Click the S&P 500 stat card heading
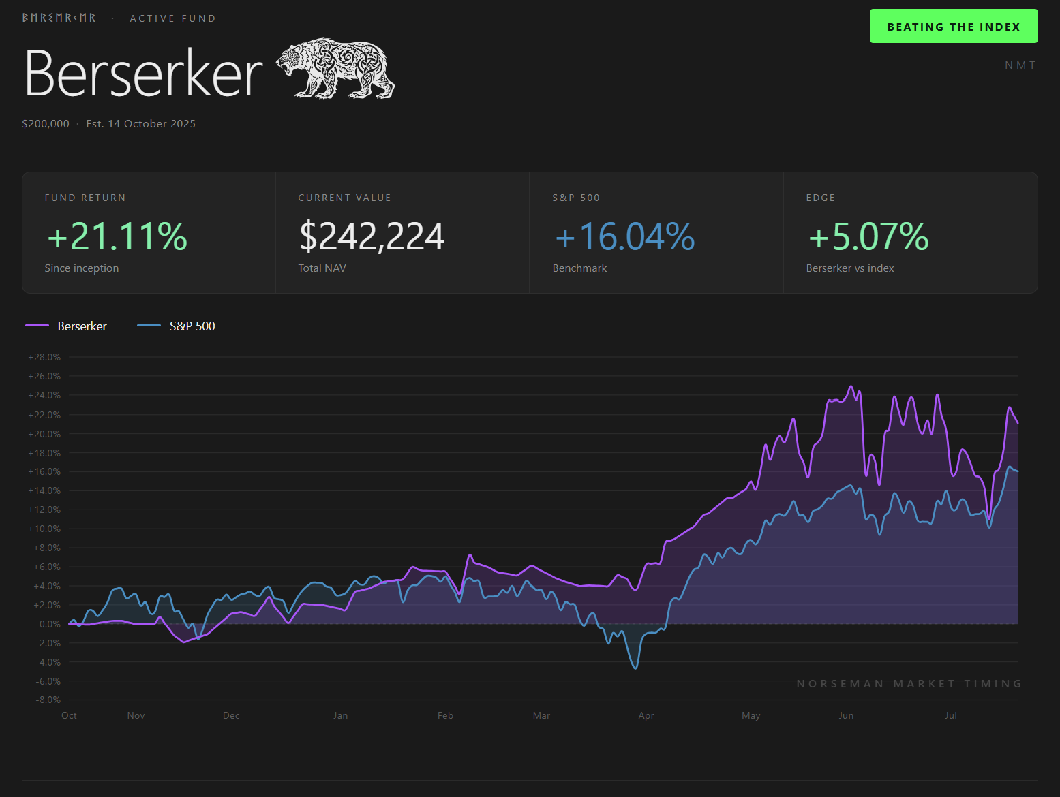The height and width of the screenshot is (797, 1060). click(576, 198)
